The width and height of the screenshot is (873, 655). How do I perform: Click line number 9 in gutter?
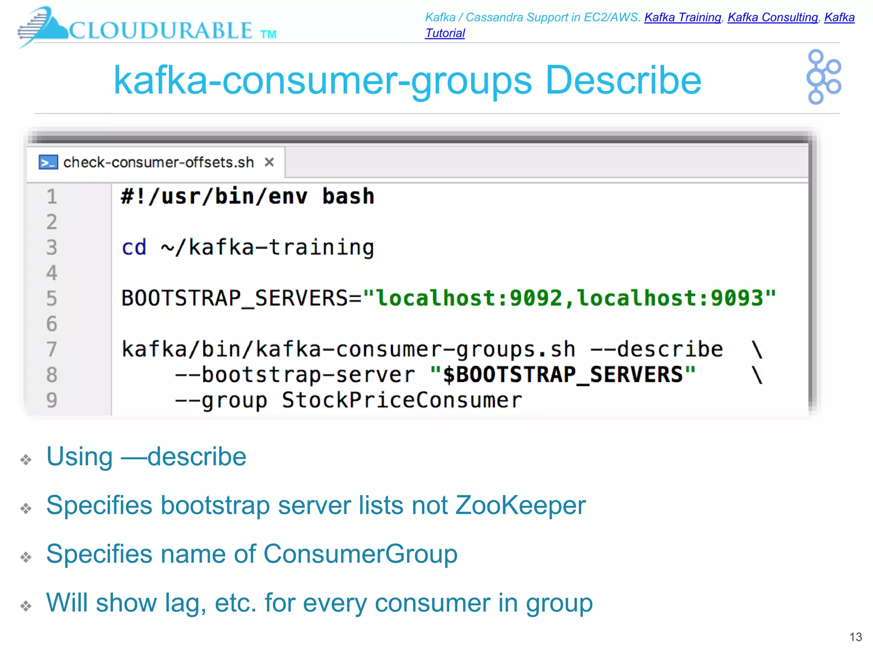(x=52, y=400)
